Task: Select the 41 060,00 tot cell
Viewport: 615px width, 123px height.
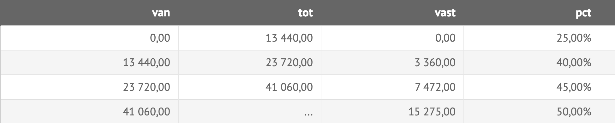Action: (x=250, y=87)
